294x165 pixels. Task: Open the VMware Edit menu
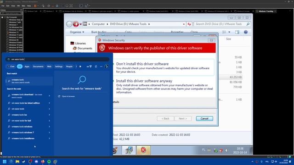click(8, 6)
